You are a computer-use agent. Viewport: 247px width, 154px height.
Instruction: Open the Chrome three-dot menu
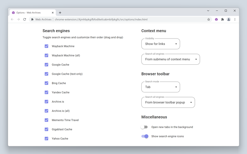(x=235, y=19)
